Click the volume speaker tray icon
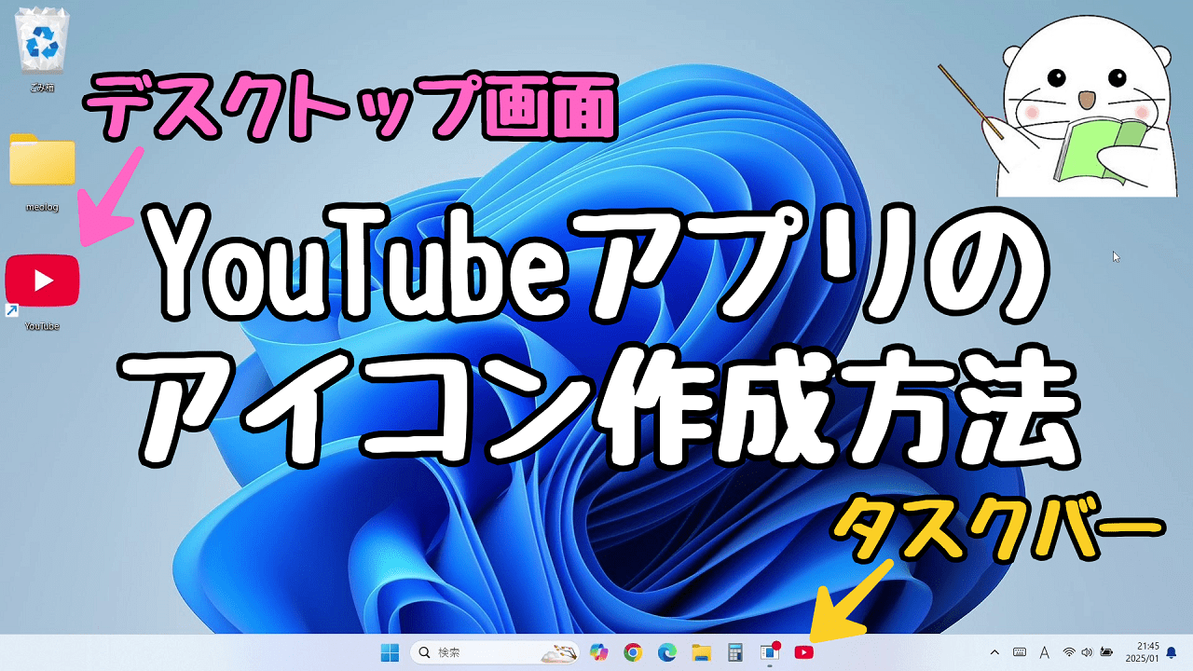Screen dimensions: 1193x671 tap(1087, 652)
